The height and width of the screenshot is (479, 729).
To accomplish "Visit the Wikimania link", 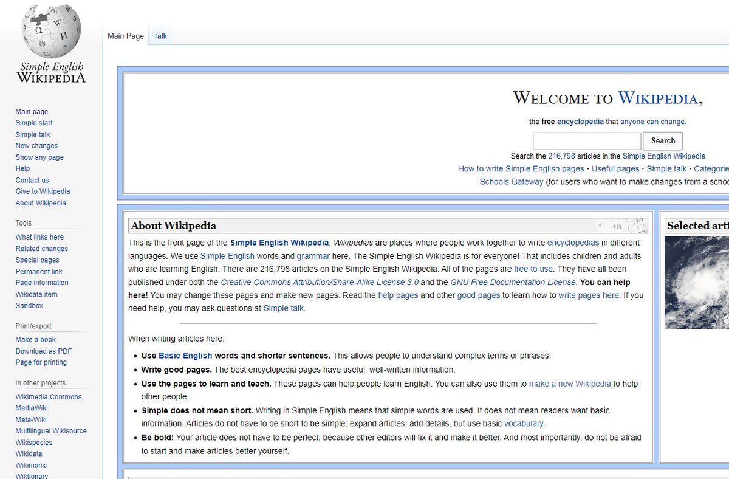I will click(x=32, y=465).
